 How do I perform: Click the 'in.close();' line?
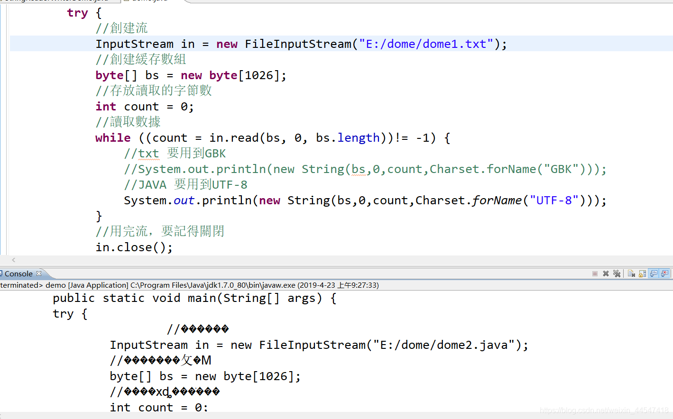coord(134,247)
